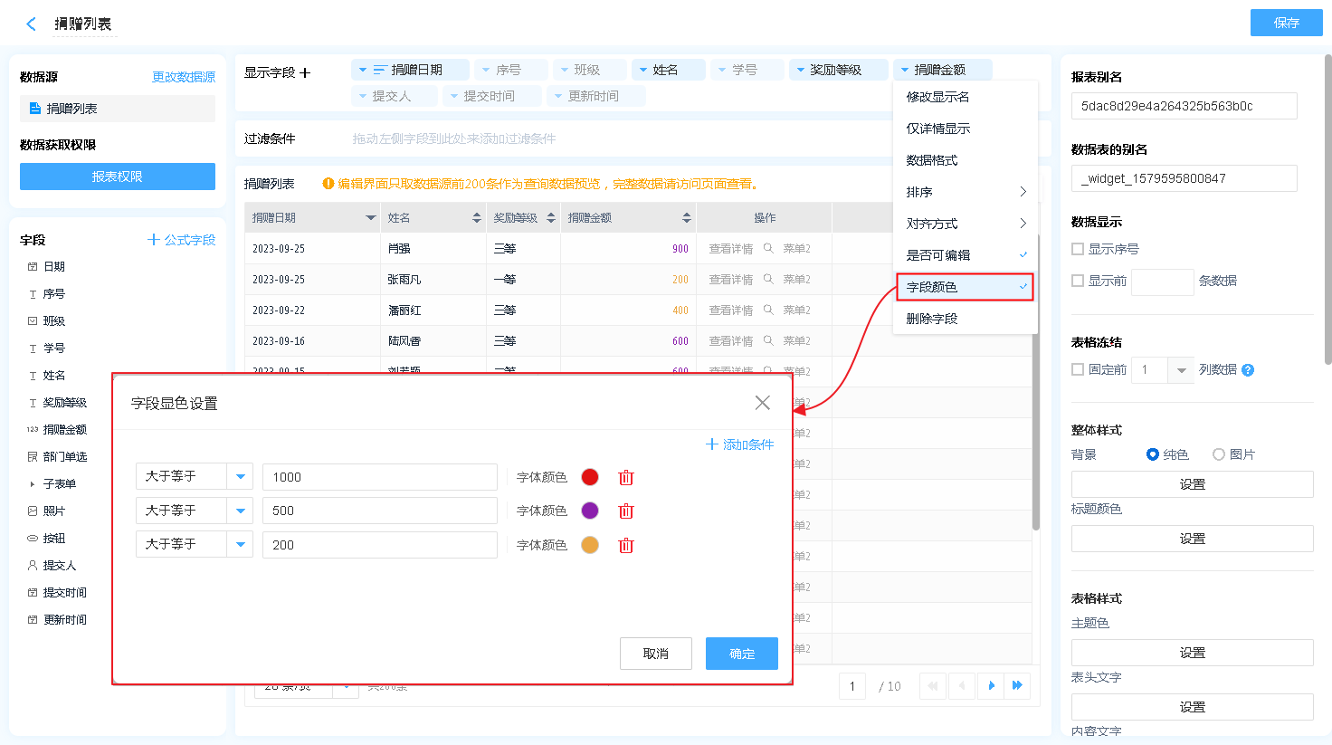This screenshot has width=1332, height=745.
Task: Delete the 1000 condition with its trash icon
Action: click(626, 478)
